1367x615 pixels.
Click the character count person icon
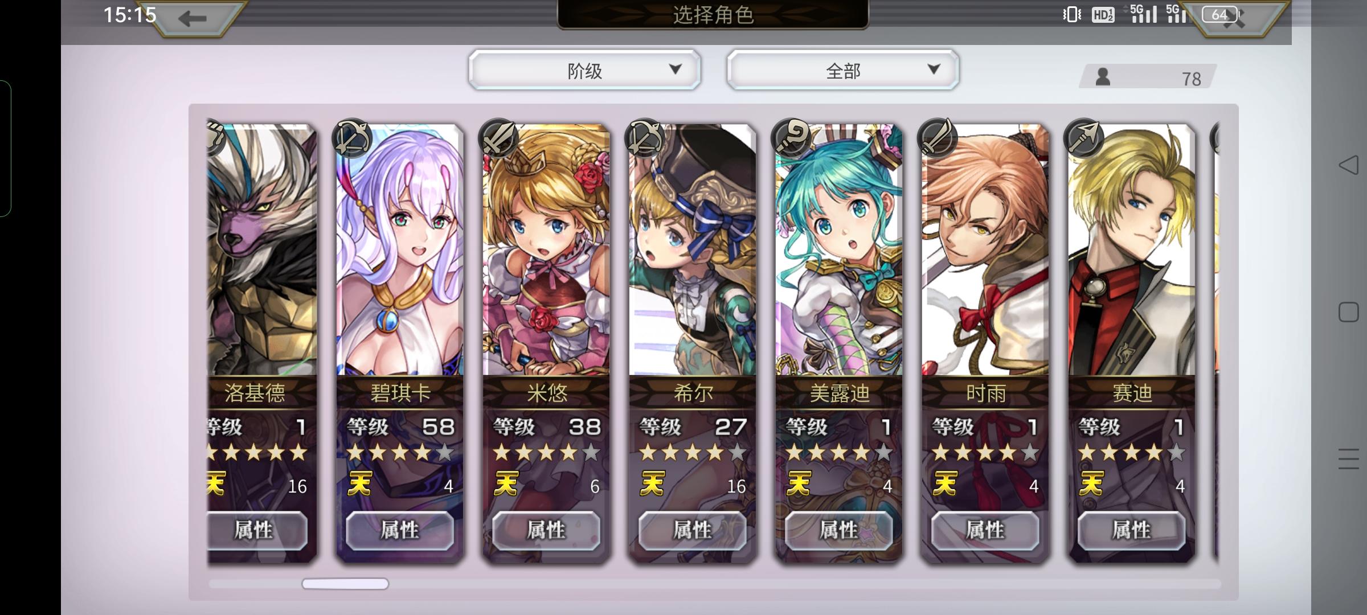click(x=1103, y=77)
